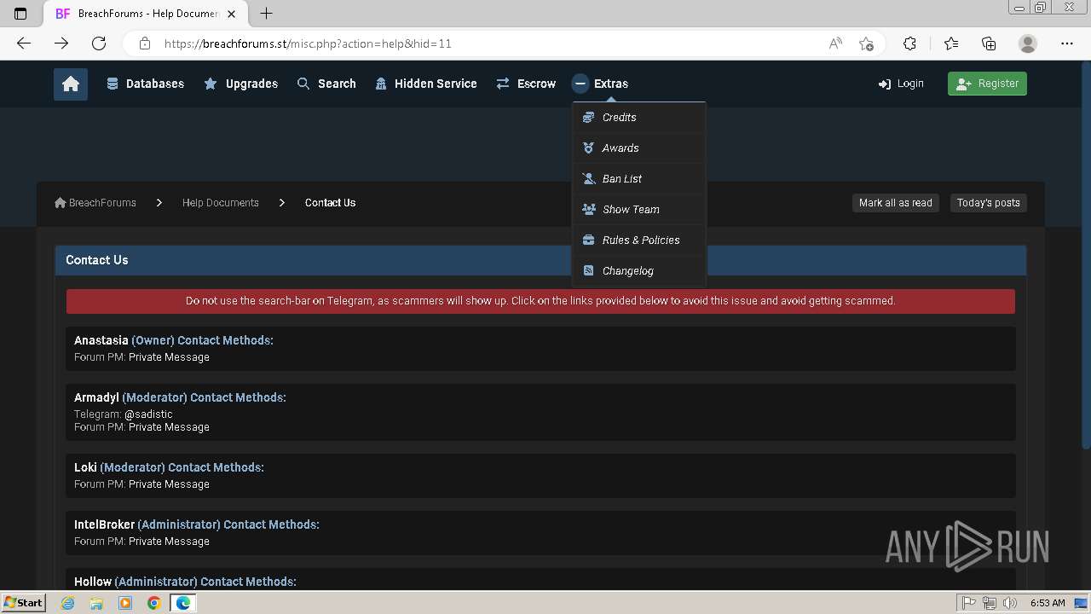Viewport: 1091px width, 614px height.
Task: Click the Windows Start button
Action: pyautogui.click(x=23, y=603)
